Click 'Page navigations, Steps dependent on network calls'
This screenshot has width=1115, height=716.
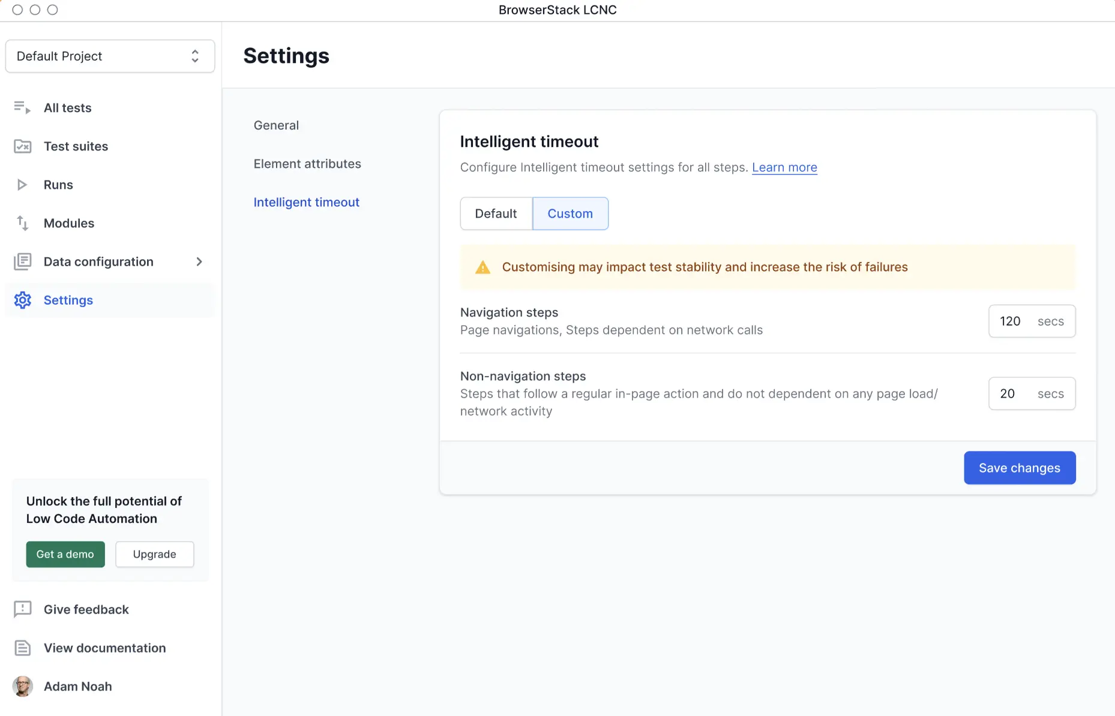(x=612, y=330)
